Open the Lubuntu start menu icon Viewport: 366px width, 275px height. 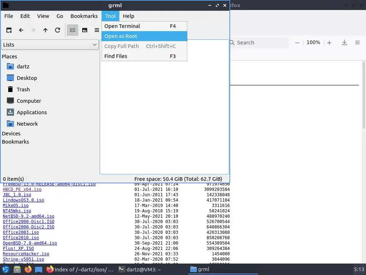[6, 270]
